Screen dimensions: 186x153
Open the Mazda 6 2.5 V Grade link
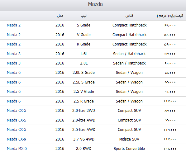pos(14,91)
